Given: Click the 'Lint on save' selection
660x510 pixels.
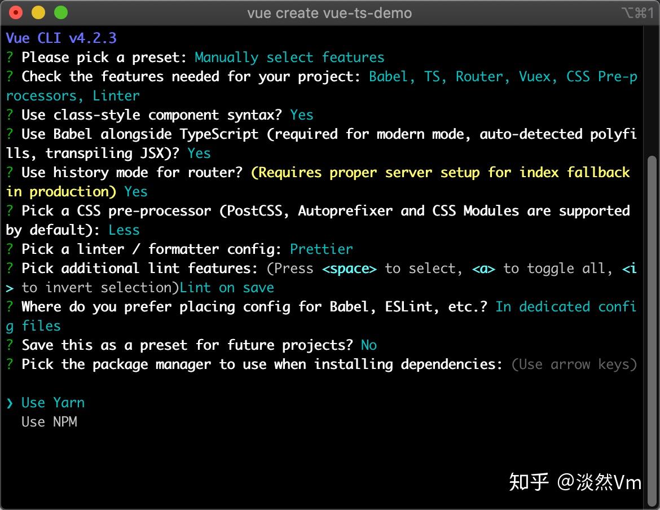Looking at the screenshot, I should [x=227, y=288].
